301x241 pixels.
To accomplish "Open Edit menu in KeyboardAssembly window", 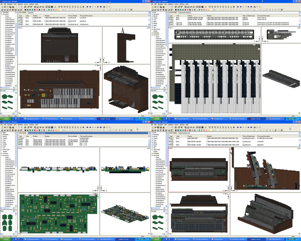I will [x=156, y=4].
